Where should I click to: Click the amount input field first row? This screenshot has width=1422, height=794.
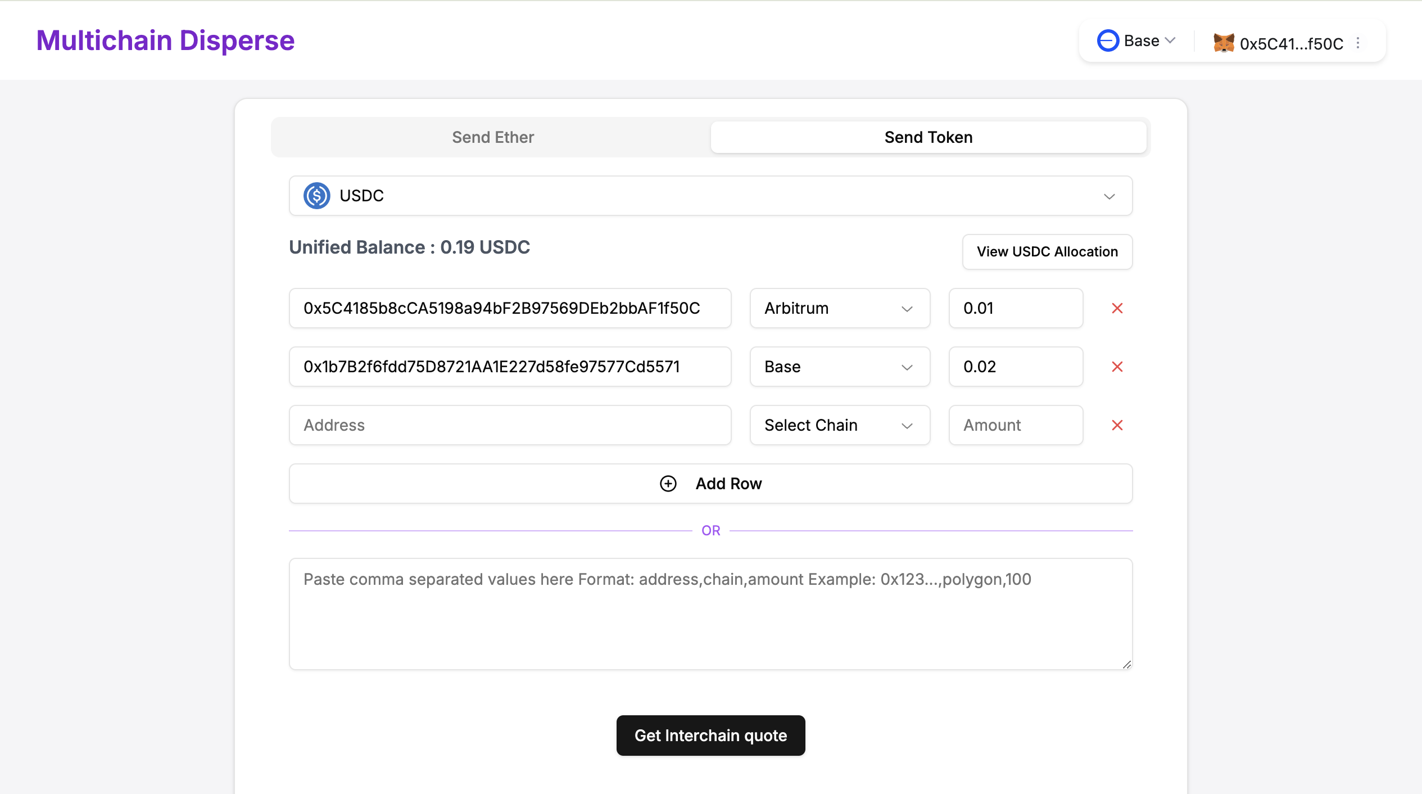coord(1016,308)
